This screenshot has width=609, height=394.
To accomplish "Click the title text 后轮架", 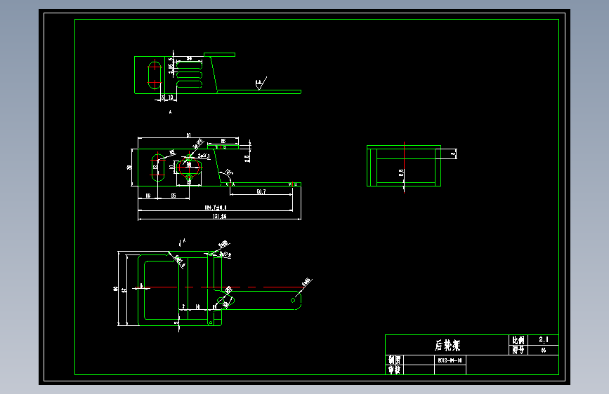I will (x=447, y=345).
